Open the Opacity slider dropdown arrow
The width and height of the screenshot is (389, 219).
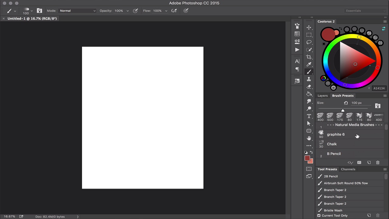127,11
